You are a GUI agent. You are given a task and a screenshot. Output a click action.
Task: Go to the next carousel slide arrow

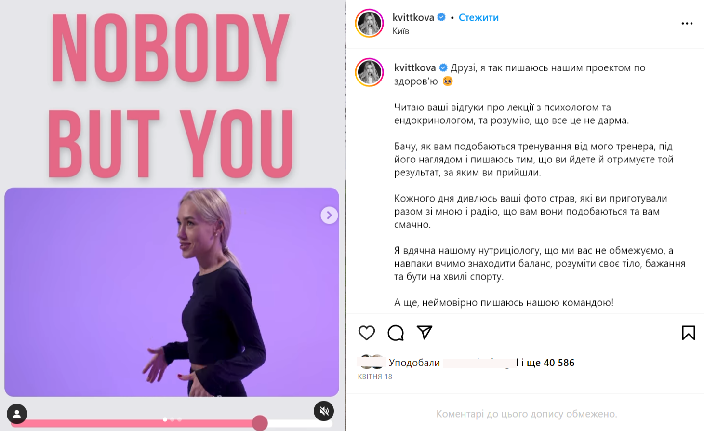point(329,215)
